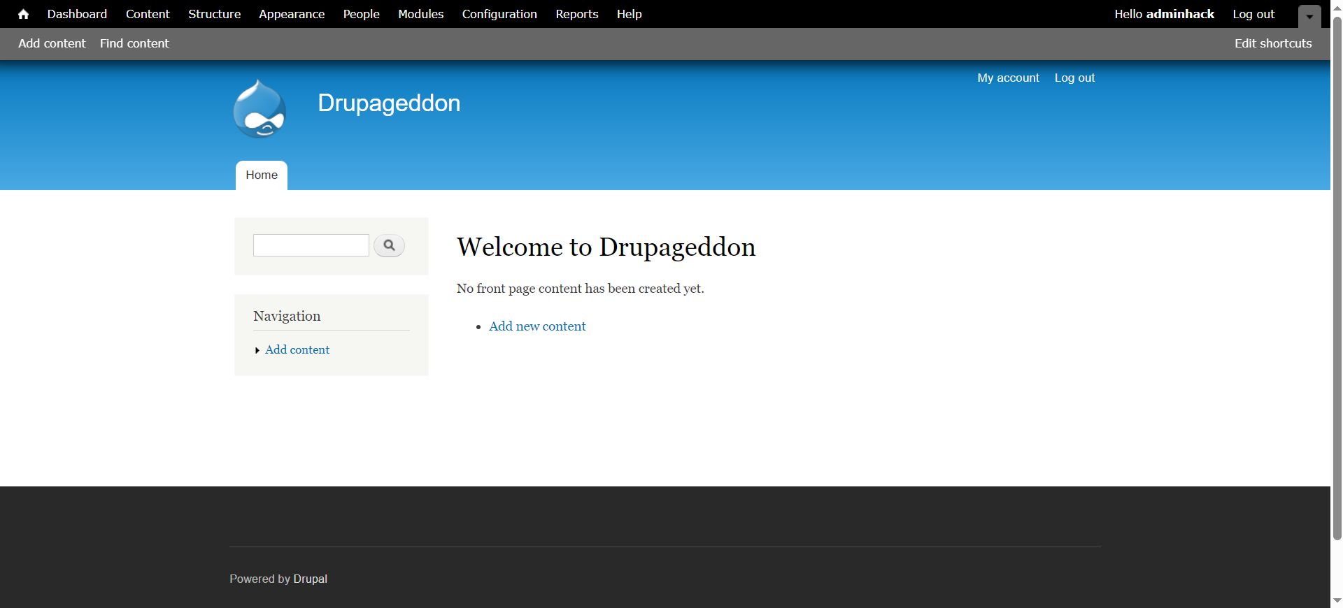Toggle the shortcut drawer arrow
This screenshot has width=1343, height=608.
[1309, 16]
